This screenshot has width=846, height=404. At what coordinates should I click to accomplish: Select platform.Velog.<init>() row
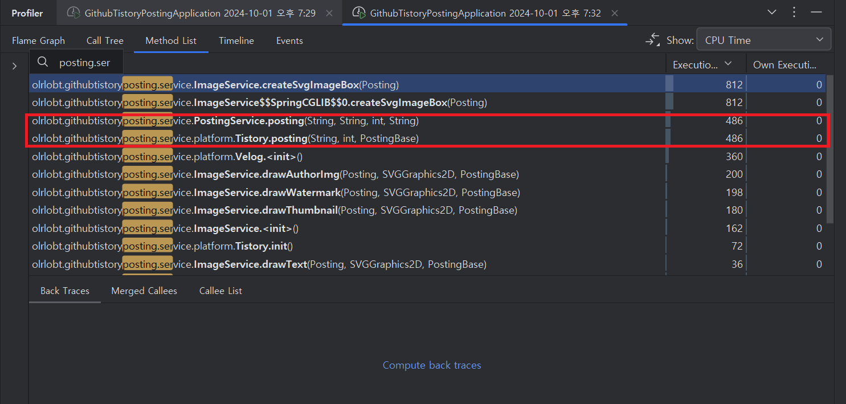[427, 156]
